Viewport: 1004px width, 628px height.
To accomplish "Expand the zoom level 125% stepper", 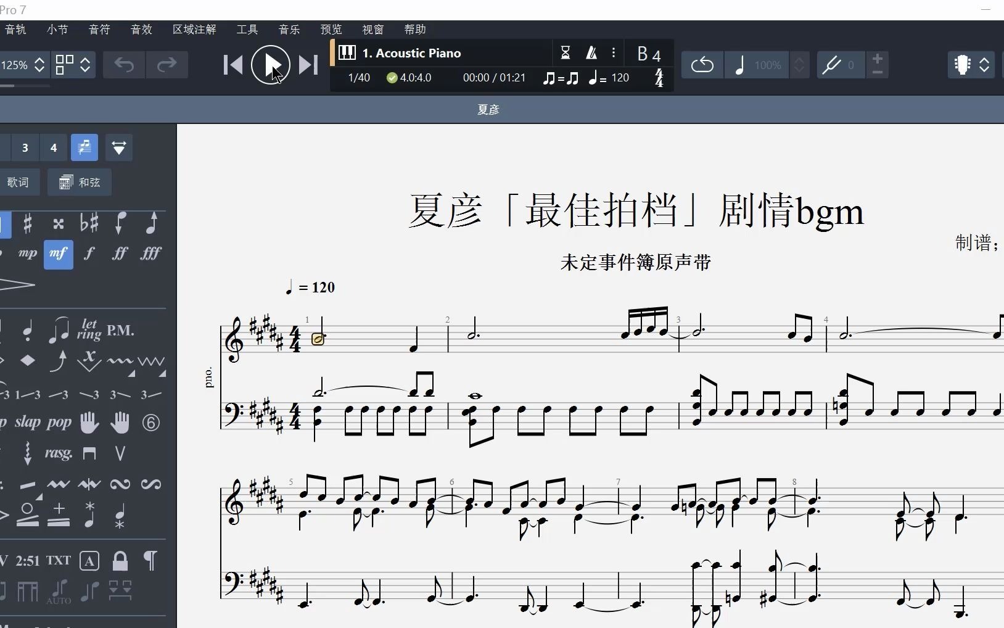I will pyautogui.click(x=40, y=65).
